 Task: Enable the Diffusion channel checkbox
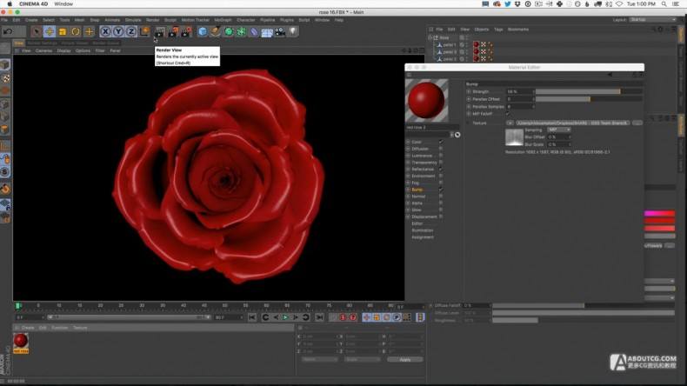point(441,149)
